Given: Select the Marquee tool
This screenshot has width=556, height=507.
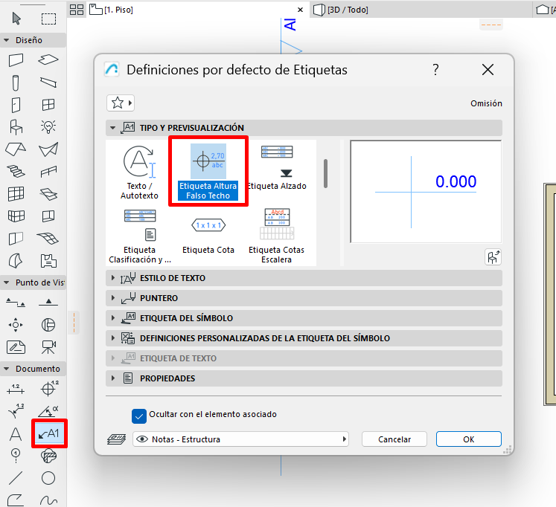Looking at the screenshot, I should [48, 19].
